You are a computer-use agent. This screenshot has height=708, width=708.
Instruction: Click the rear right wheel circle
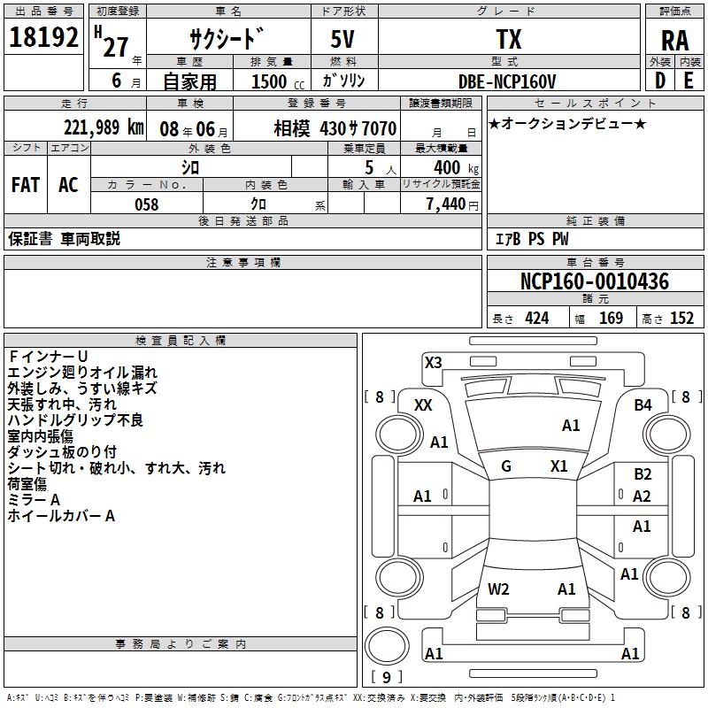point(668,577)
